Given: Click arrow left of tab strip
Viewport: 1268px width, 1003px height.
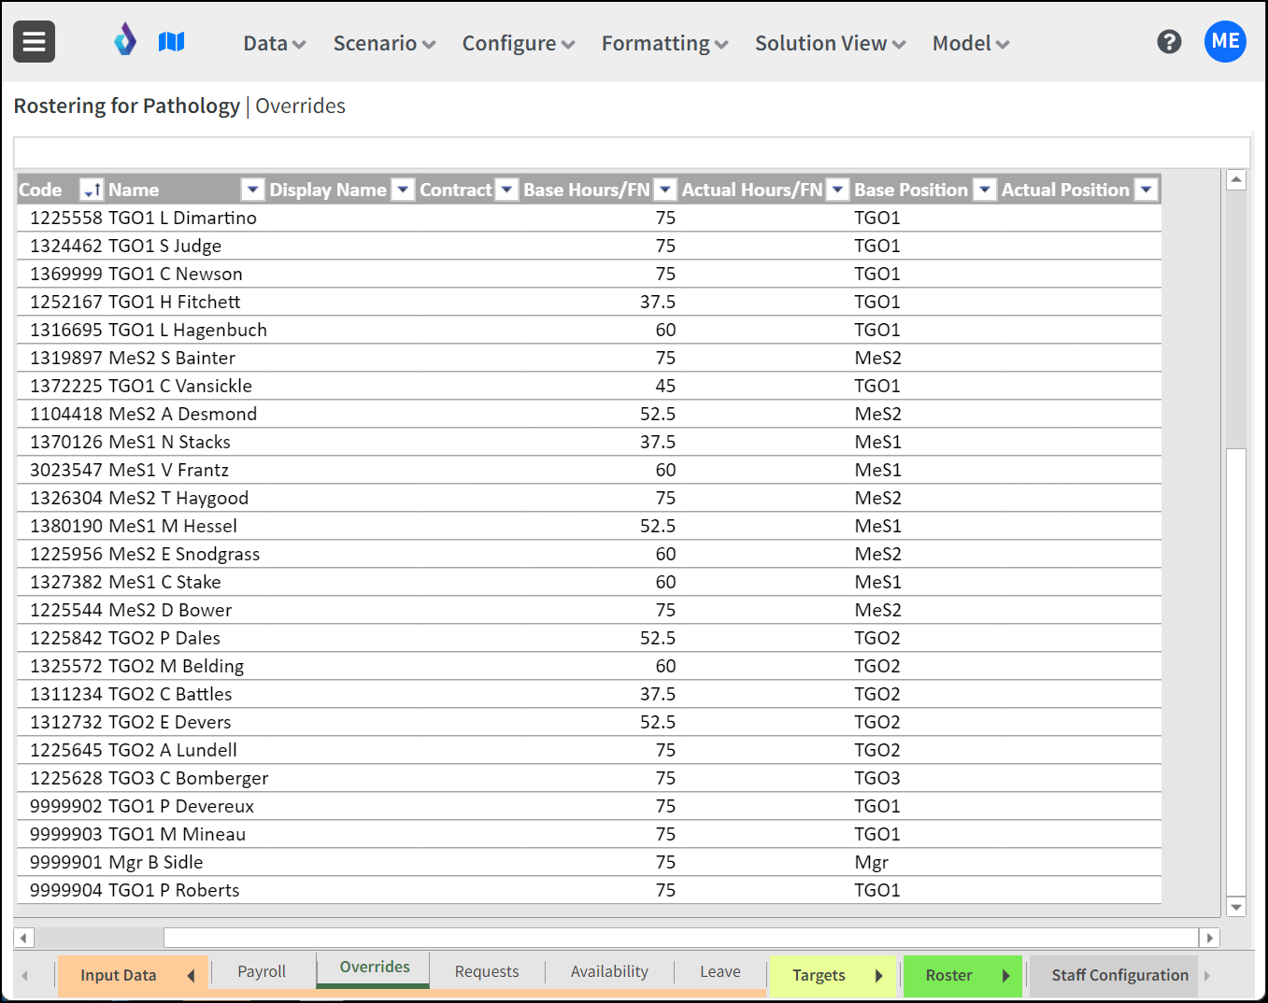Looking at the screenshot, I should tap(25, 975).
